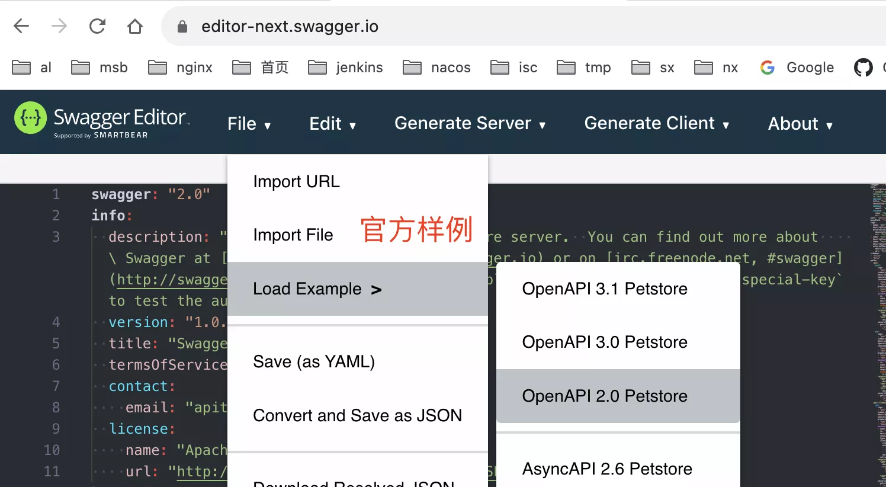Open the 'sx' bookmark folder

tap(653, 68)
